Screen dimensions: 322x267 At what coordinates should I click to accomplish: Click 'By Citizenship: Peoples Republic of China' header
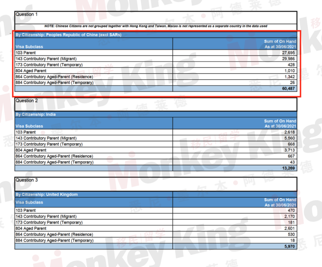68,35
